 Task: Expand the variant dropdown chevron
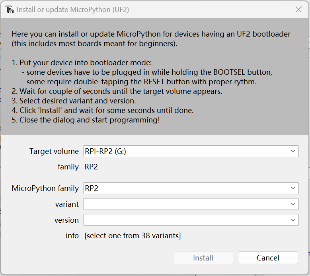coord(293,204)
